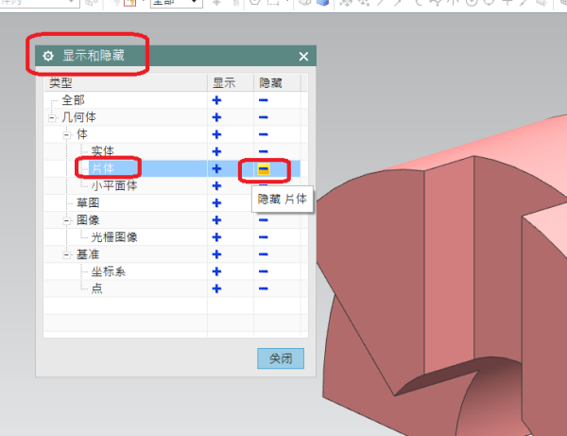Show 光栅图像 raster images via plus icon
Image resolution: width=567 pixels, height=436 pixels.
click(216, 237)
